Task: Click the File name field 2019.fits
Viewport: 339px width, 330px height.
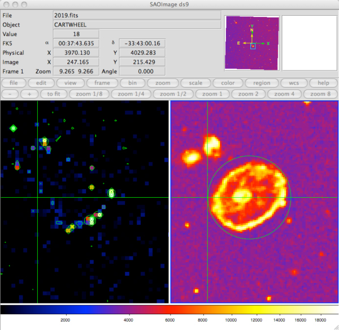Action: (137, 15)
